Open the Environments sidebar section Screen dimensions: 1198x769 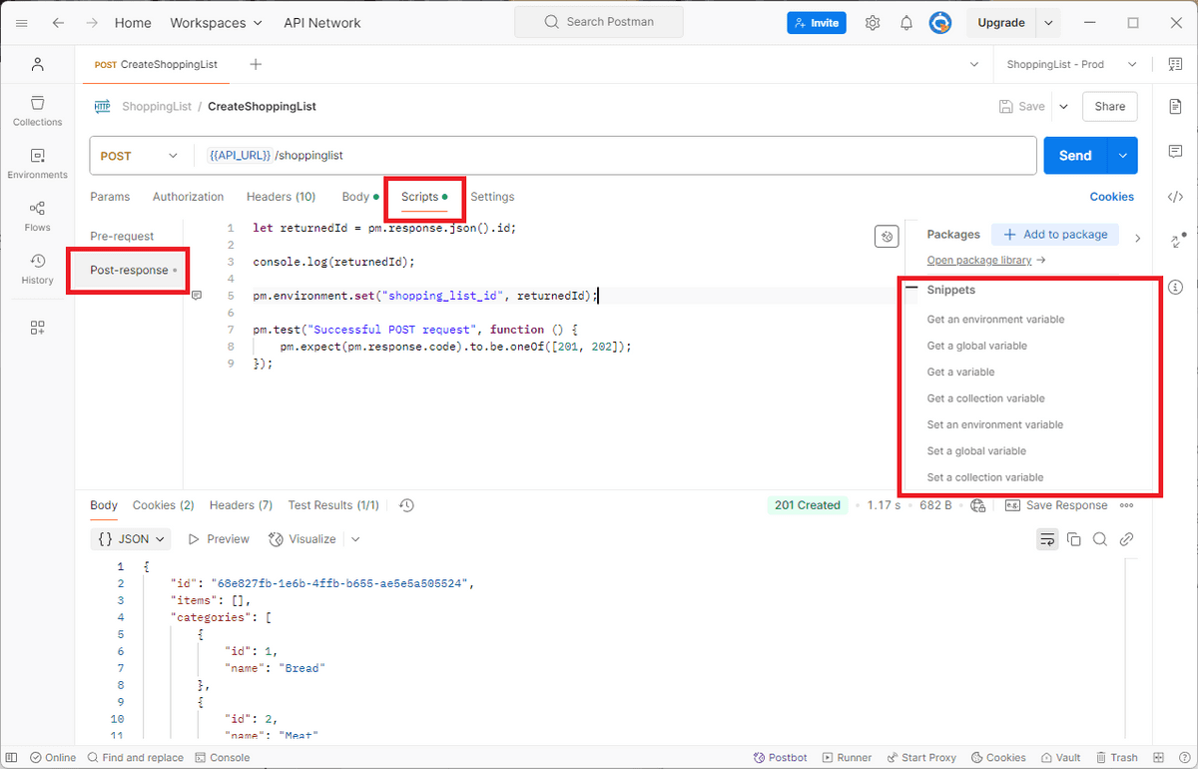(x=37, y=162)
